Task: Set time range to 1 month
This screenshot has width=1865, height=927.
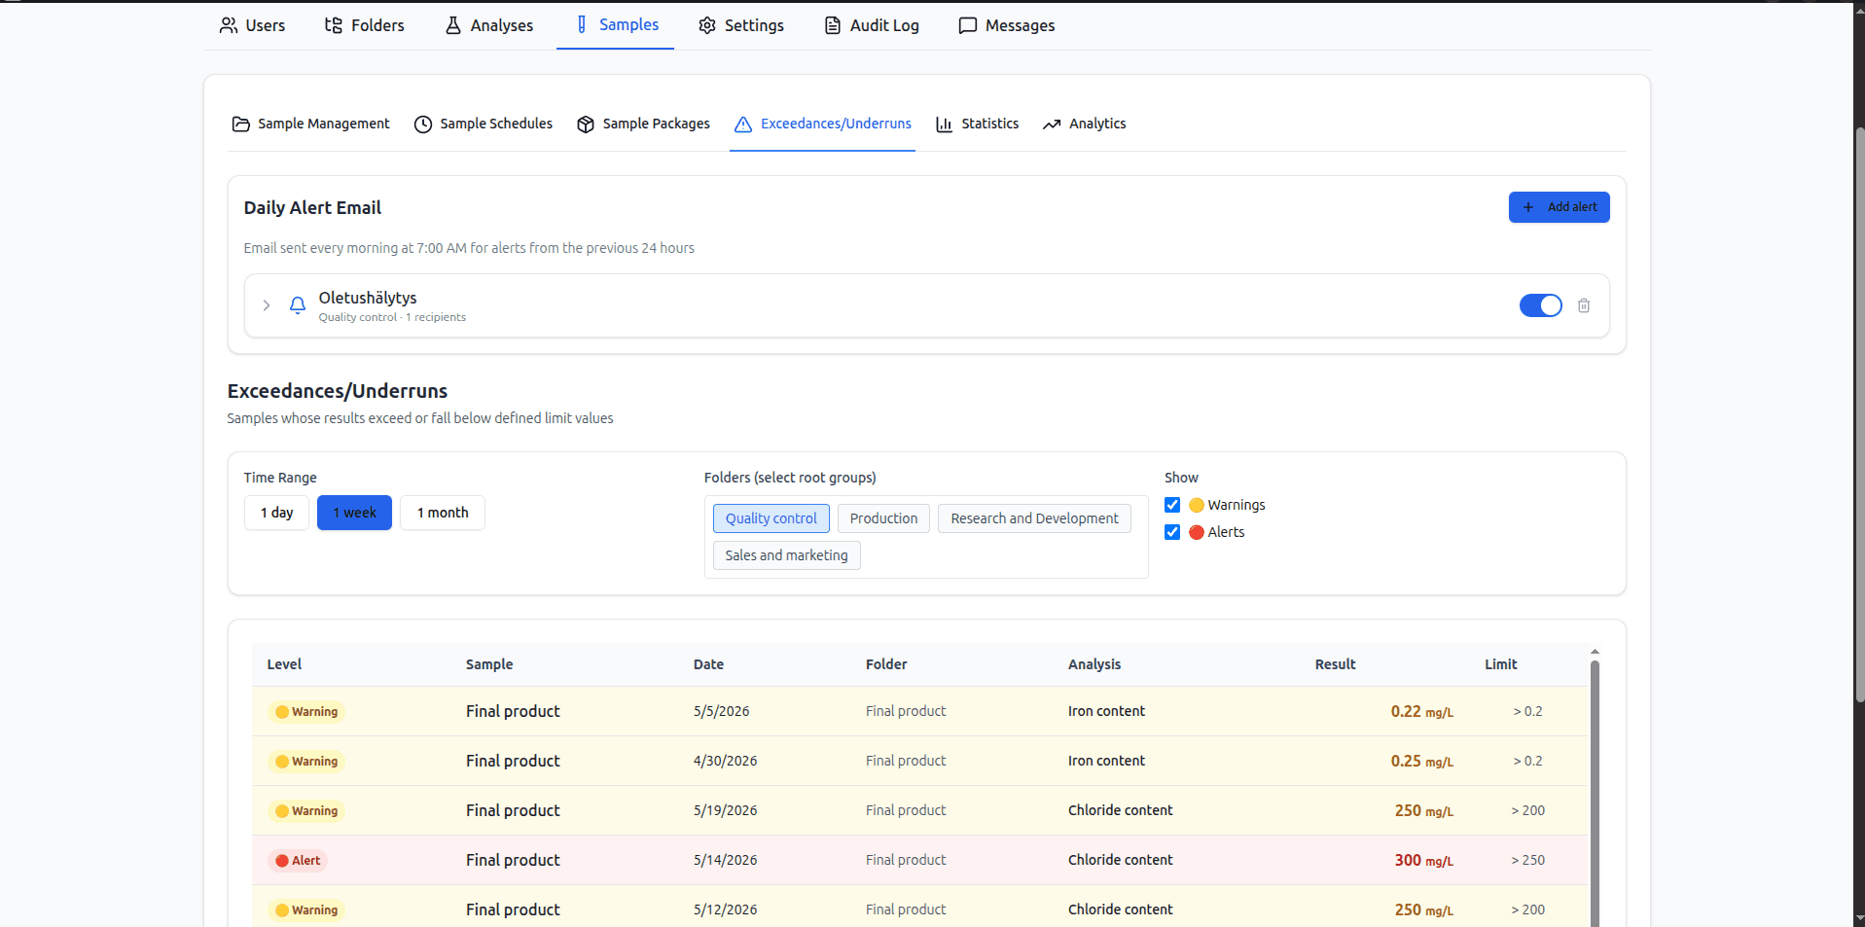Action: [x=443, y=513]
